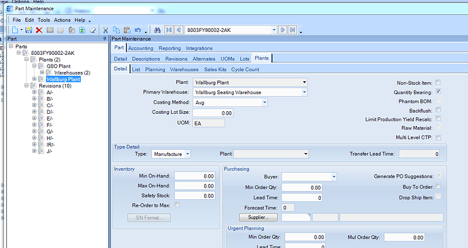The height and width of the screenshot is (248, 468).
Task: Click the New document icon
Action: (x=15, y=30)
